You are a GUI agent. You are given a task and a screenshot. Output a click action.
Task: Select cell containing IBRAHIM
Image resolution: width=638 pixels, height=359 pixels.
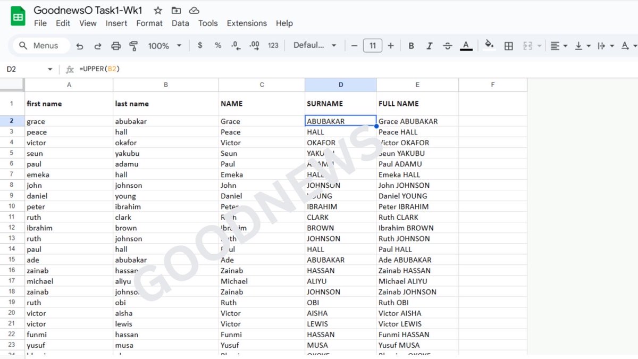click(341, 206)
